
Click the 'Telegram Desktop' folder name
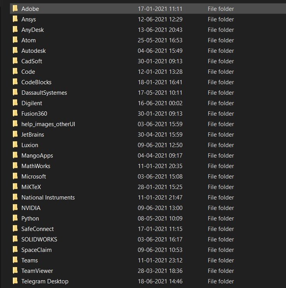pyautogui.click(x=45, y=281)
